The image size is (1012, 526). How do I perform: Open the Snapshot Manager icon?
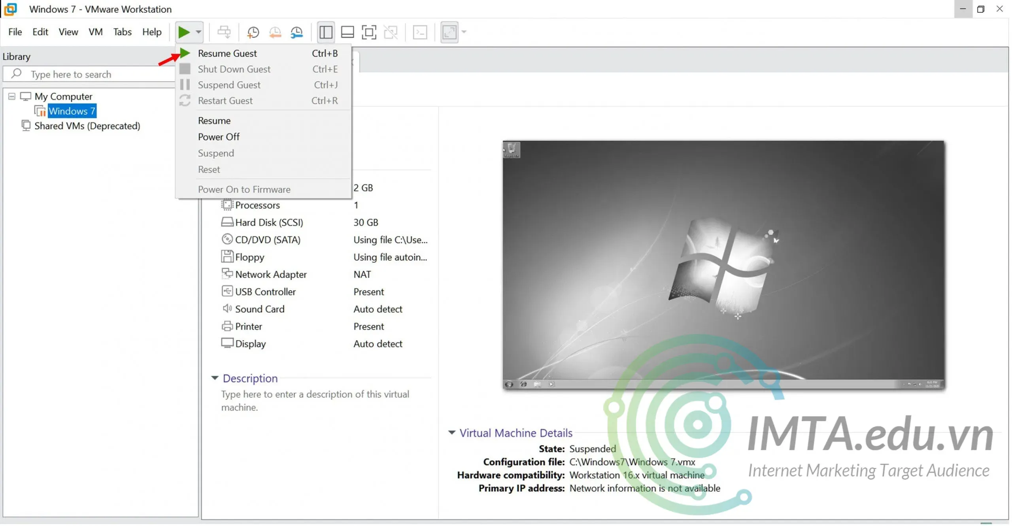(296, 32)
